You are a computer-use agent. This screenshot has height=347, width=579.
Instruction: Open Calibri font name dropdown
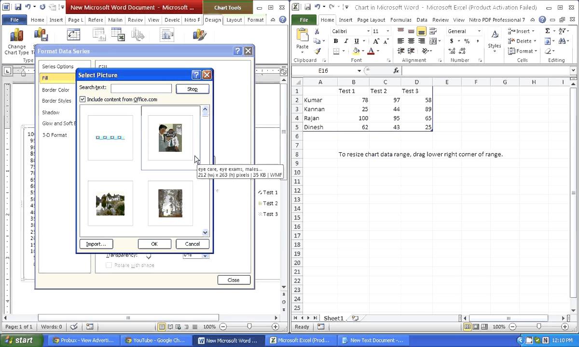coord(368,31)
